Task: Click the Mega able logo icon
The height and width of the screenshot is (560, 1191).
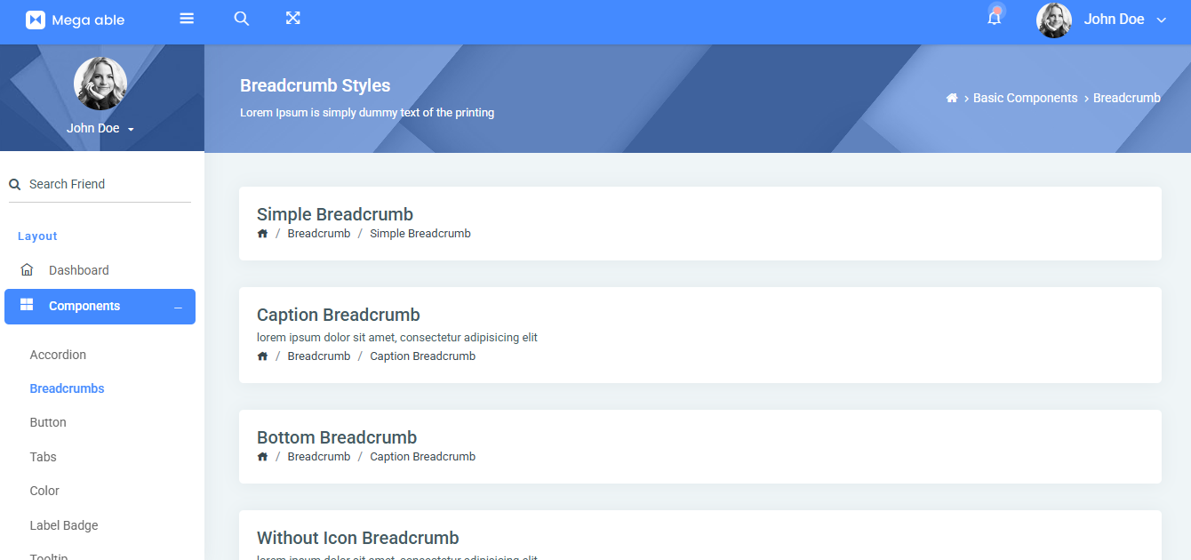Action: [36, 20]
